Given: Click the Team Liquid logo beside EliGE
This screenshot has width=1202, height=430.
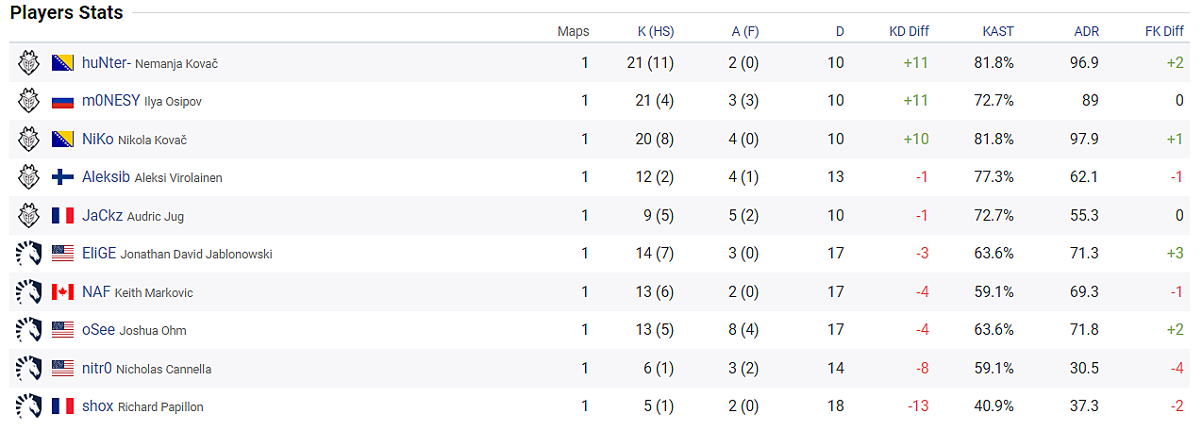Looking at the screenshot, I should click(28, 254).
